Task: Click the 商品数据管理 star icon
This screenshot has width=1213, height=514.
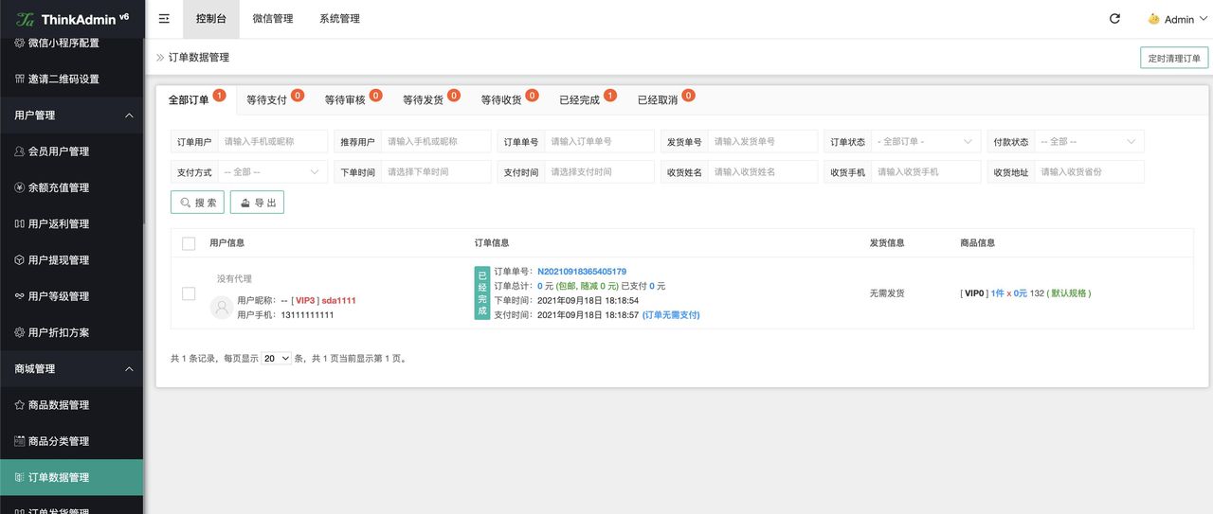Action: click(x=20, y=404)
